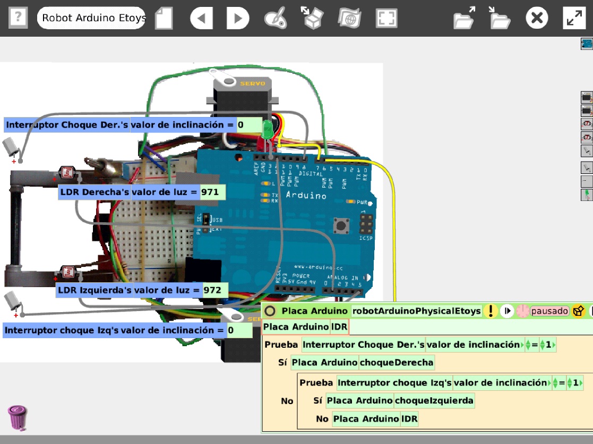Open the script menu via circle button
593x444 pixels.
coord(271,311)
